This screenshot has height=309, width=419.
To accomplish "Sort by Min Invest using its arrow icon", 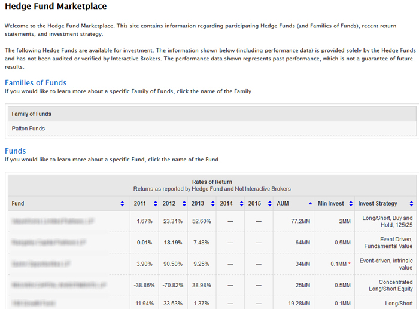I will 350,204.
